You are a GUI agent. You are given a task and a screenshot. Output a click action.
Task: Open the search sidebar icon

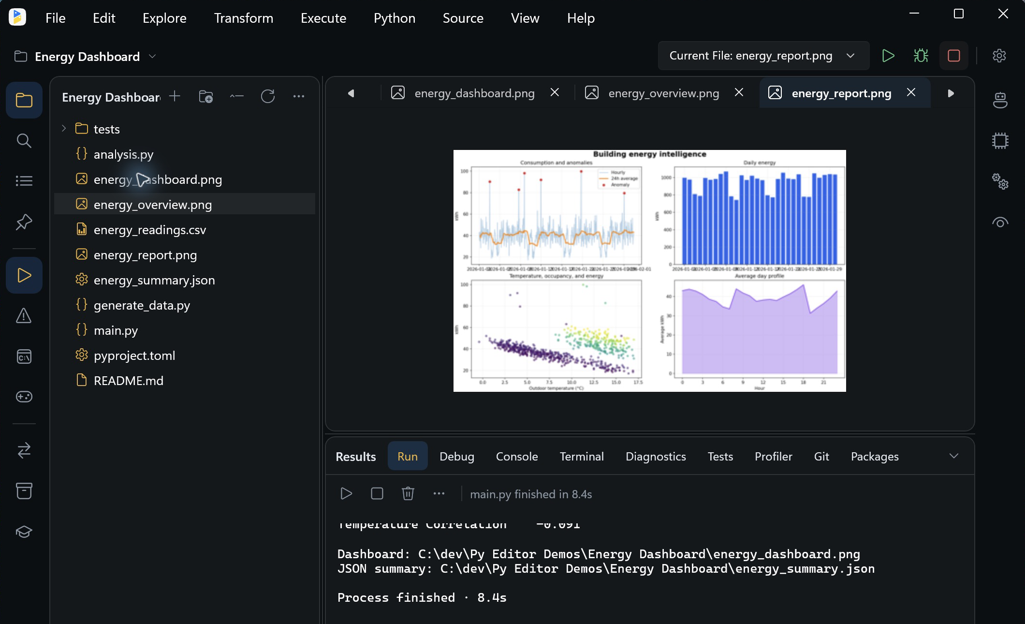point(24,141)
